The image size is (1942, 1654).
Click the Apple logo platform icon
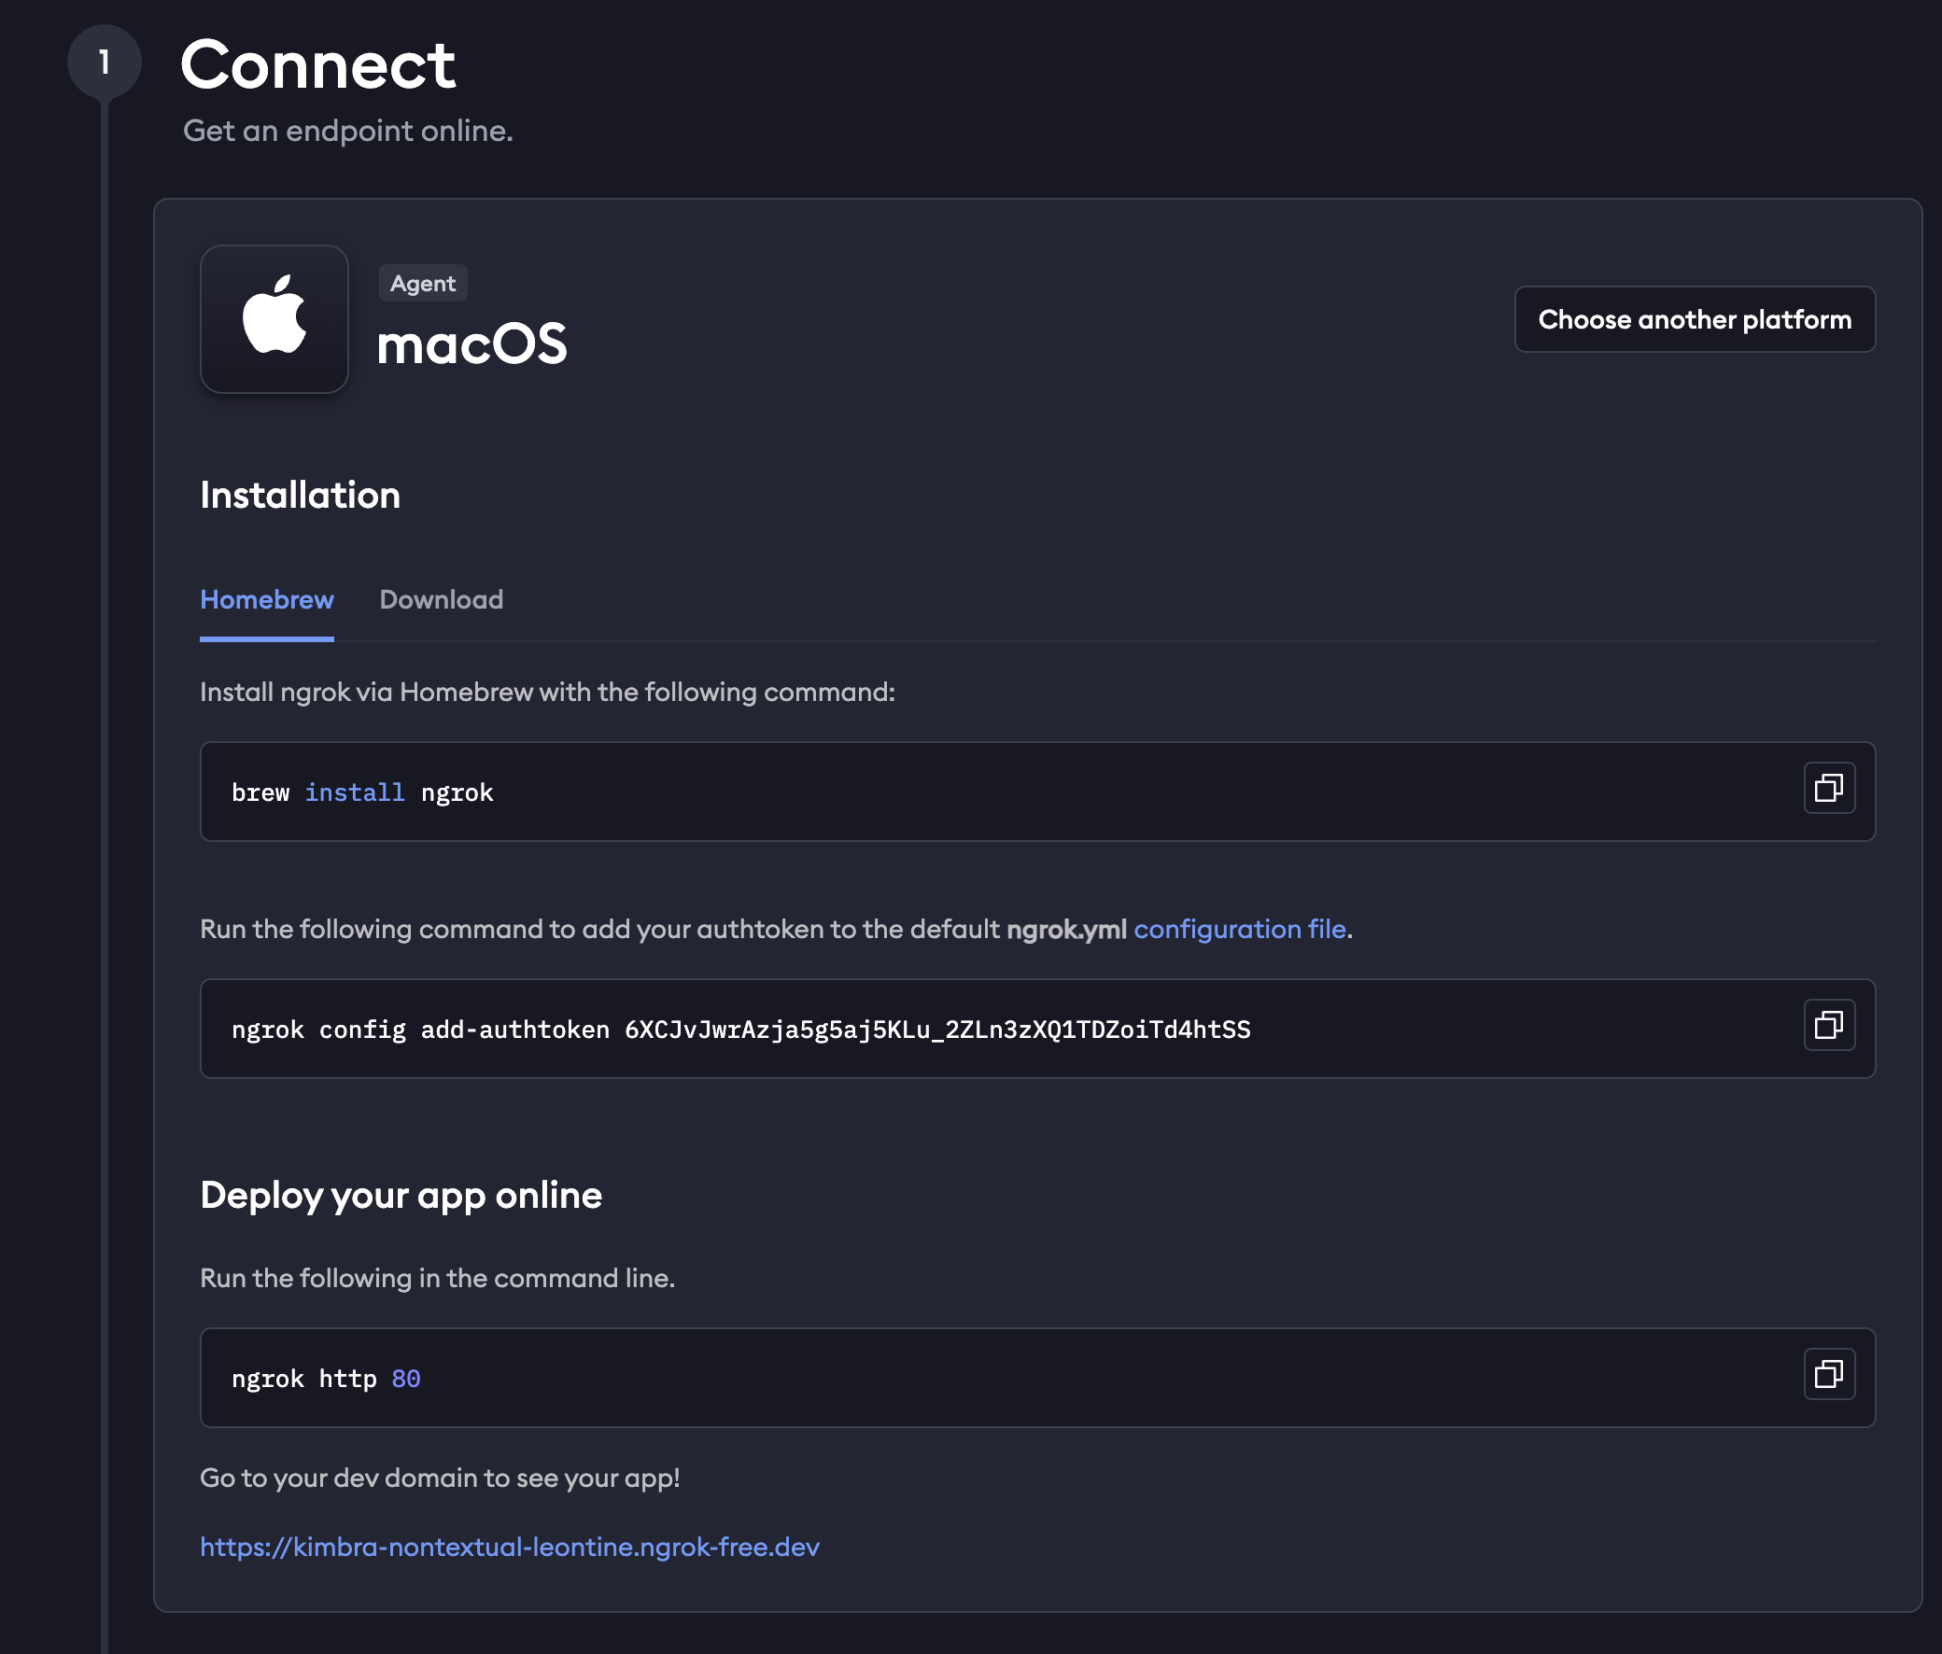(274, 318)
